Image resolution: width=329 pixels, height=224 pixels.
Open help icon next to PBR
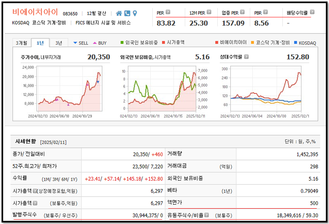[265, 12]
